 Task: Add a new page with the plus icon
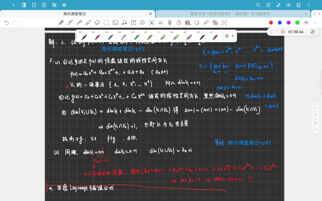[44, 5]
